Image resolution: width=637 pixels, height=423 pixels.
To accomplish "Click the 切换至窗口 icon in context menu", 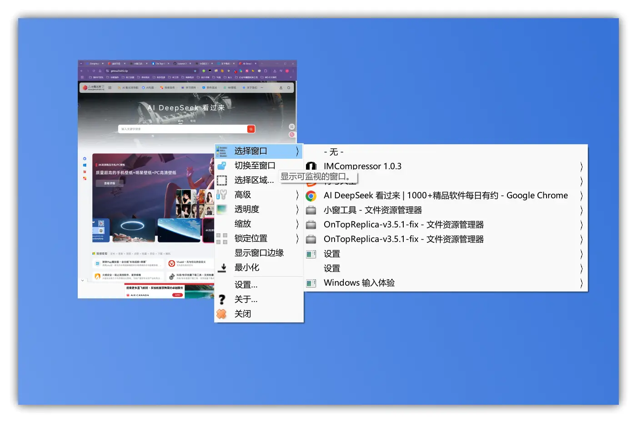I will click(x=222, y=166).
